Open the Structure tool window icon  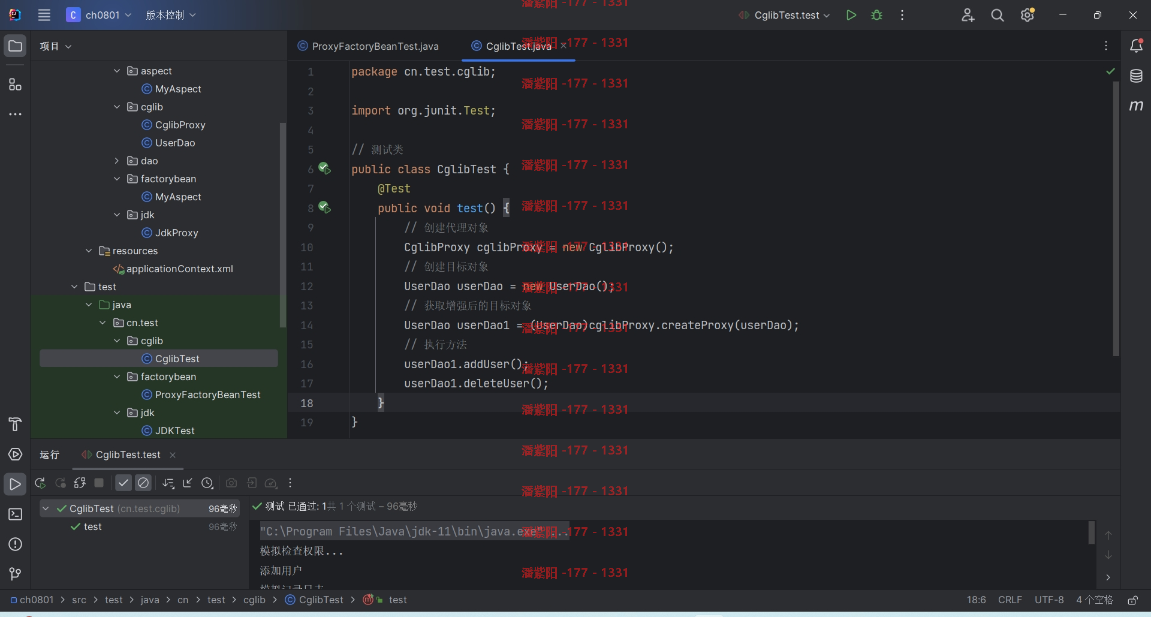(x=15, y=85)
